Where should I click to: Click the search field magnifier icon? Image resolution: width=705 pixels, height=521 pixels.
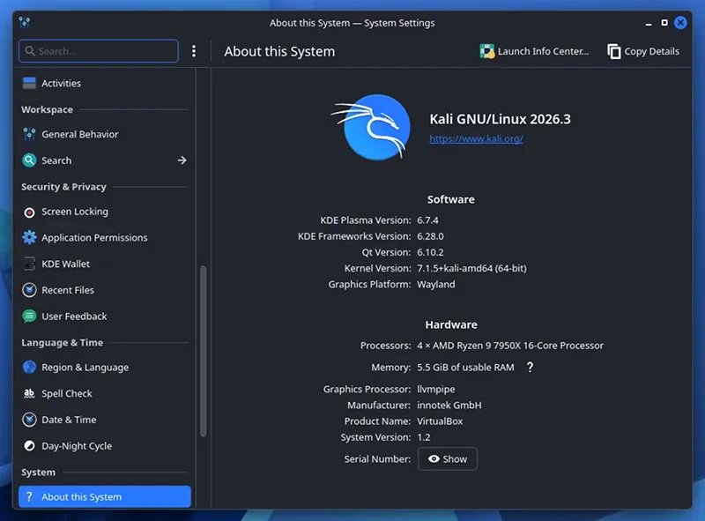coord(30,51)
